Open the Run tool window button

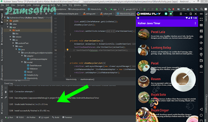pos(9,117)
